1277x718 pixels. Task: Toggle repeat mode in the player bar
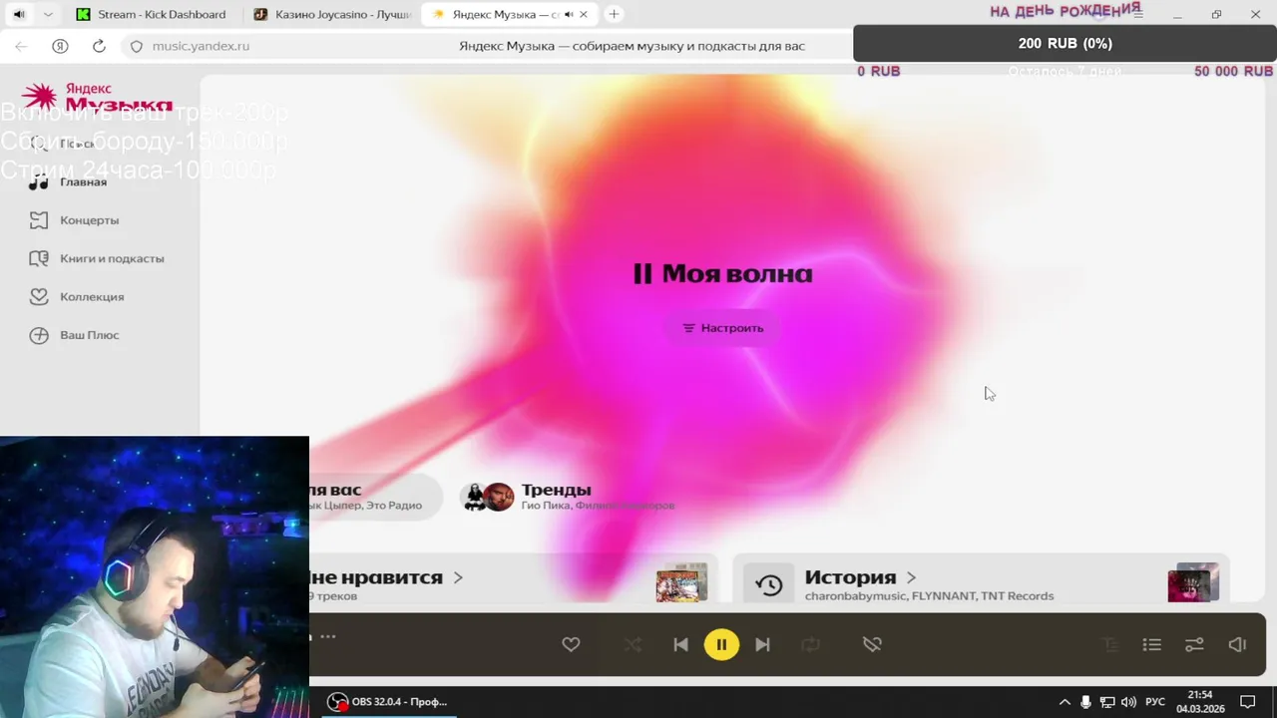click(x=810, y=644)
